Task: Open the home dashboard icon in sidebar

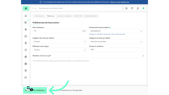Action: point(26,16)
